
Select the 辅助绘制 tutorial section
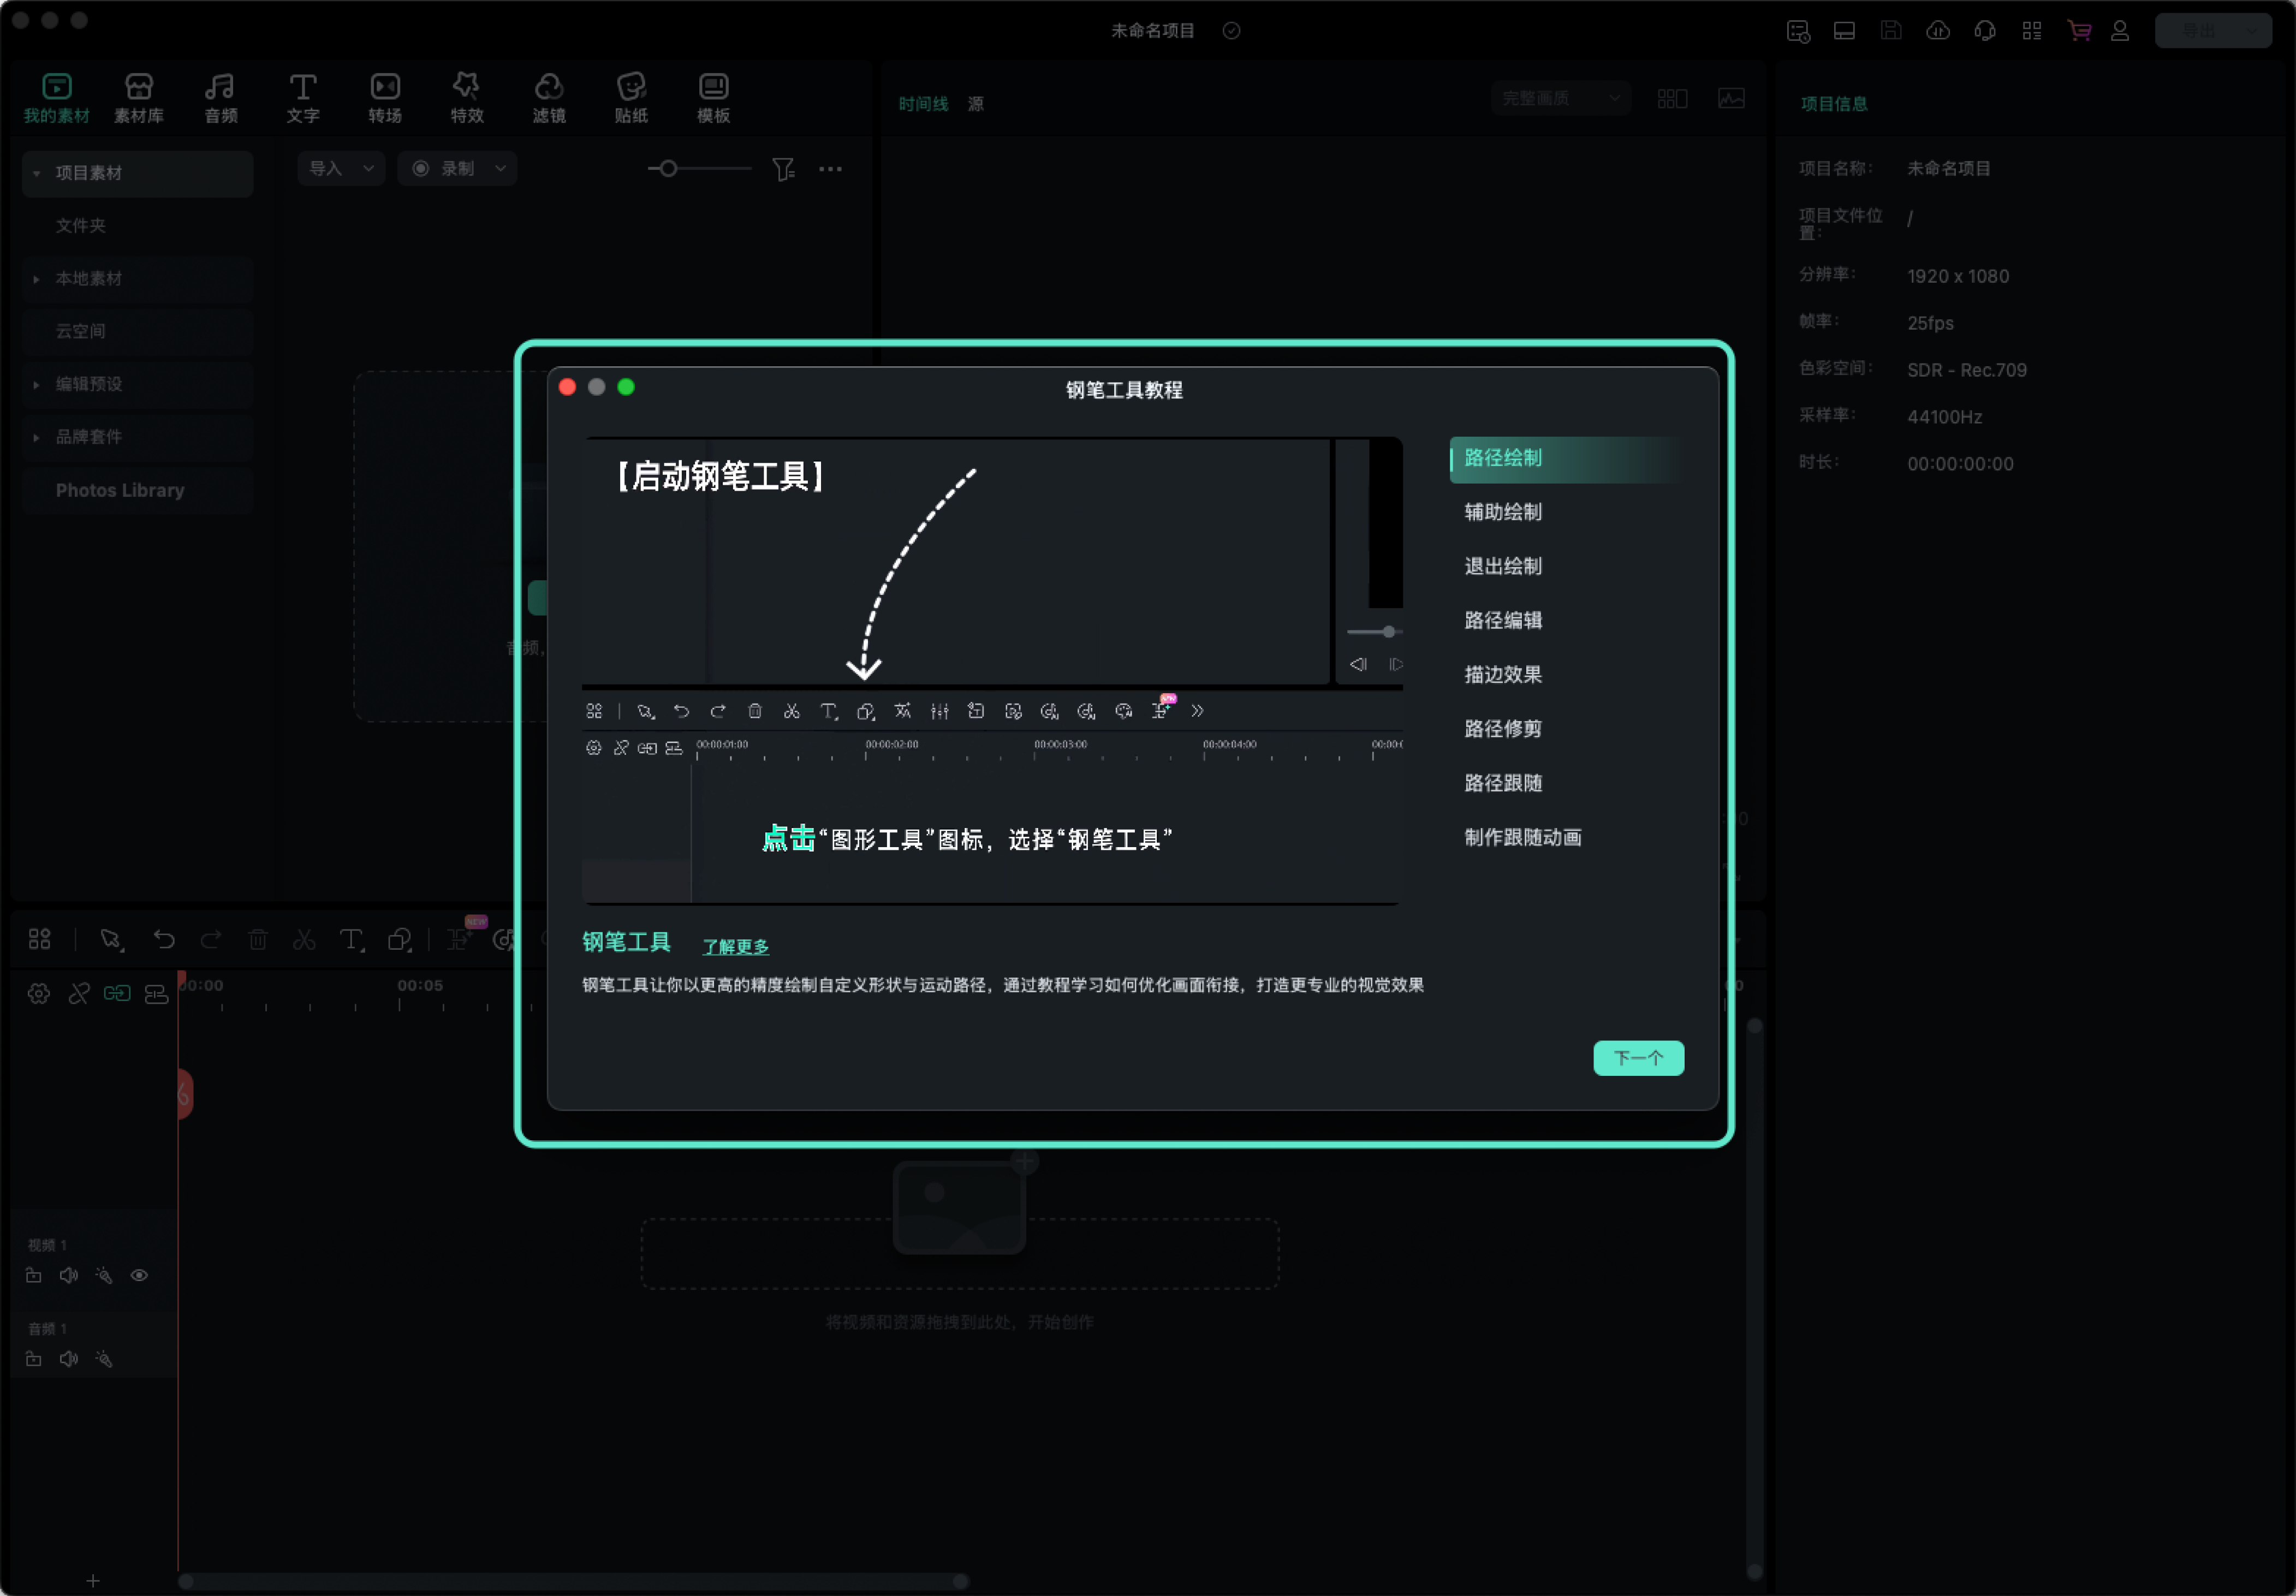pos(1503,512)
